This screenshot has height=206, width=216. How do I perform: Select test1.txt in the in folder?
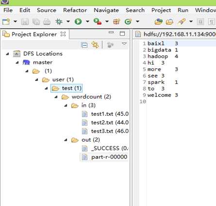coord(110,114)
